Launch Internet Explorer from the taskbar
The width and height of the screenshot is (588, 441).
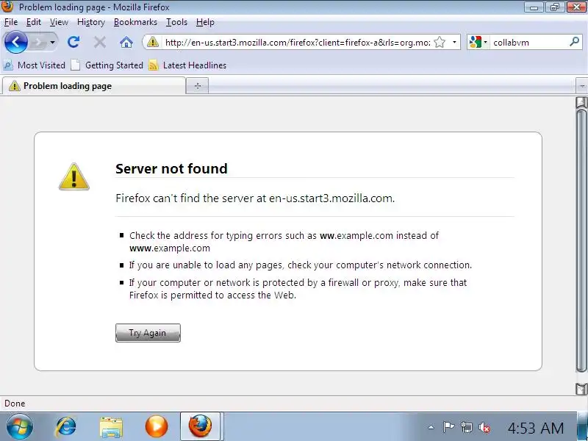click(x=66, y=427)
